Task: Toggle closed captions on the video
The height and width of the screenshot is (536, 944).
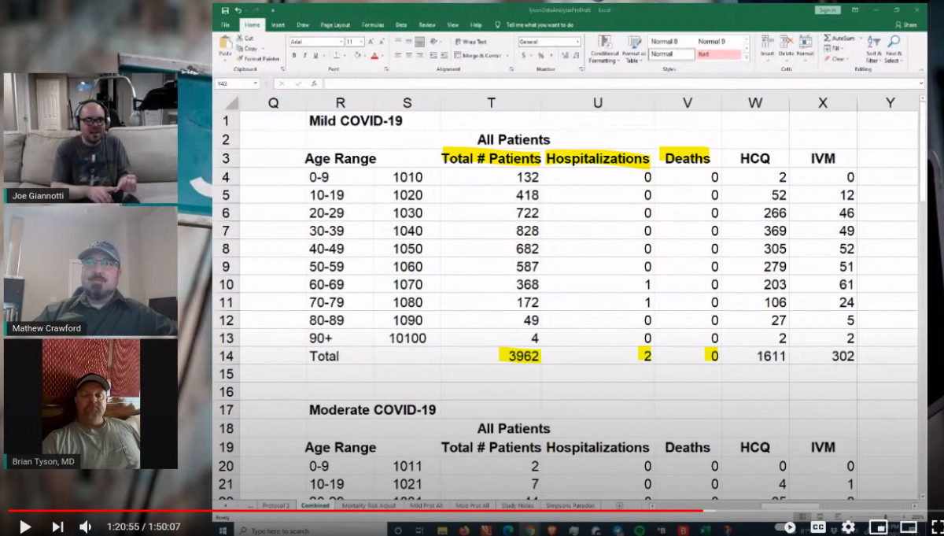Action: tap(818, 527)
